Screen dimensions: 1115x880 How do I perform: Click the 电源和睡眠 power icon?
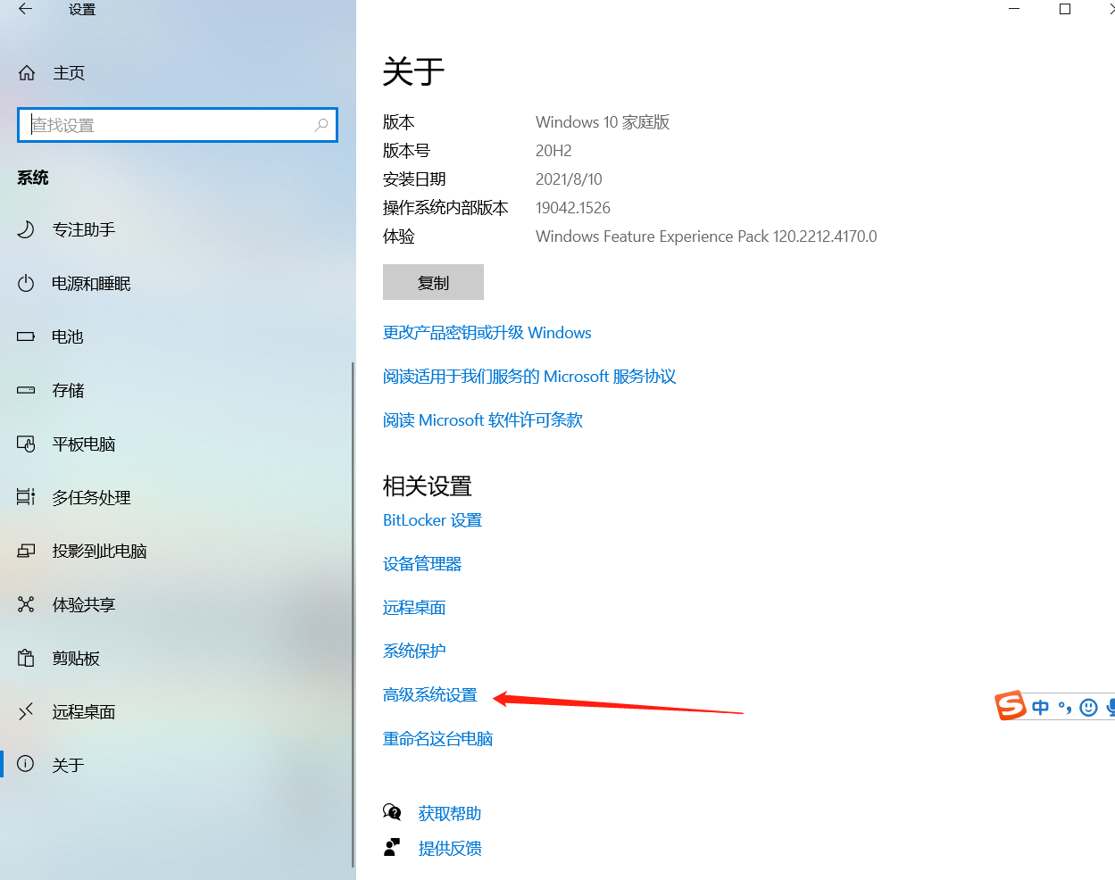pos(26,283)
